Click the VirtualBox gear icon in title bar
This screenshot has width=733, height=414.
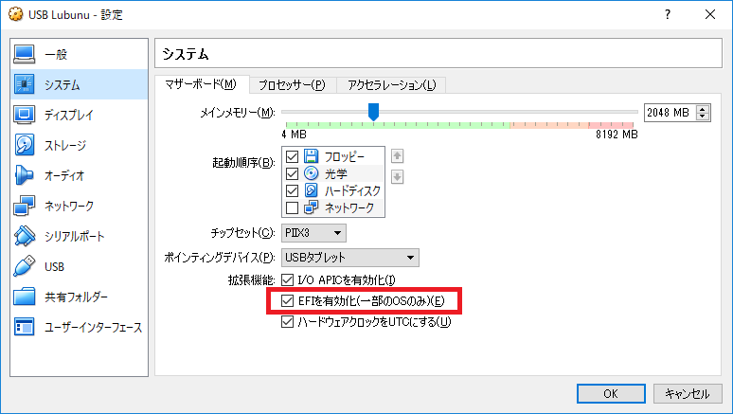pos(15,14)
